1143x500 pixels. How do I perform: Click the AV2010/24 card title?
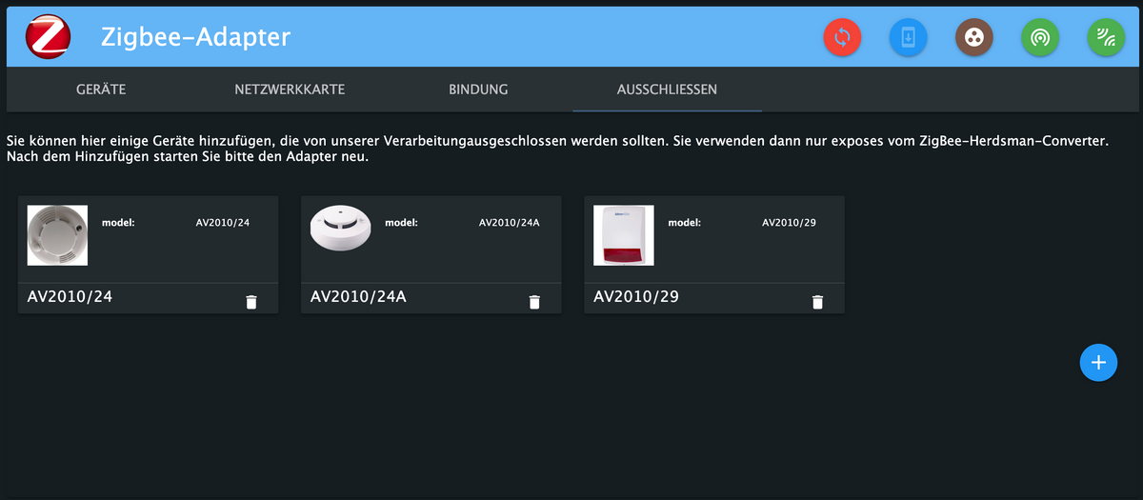coord(70,297)
